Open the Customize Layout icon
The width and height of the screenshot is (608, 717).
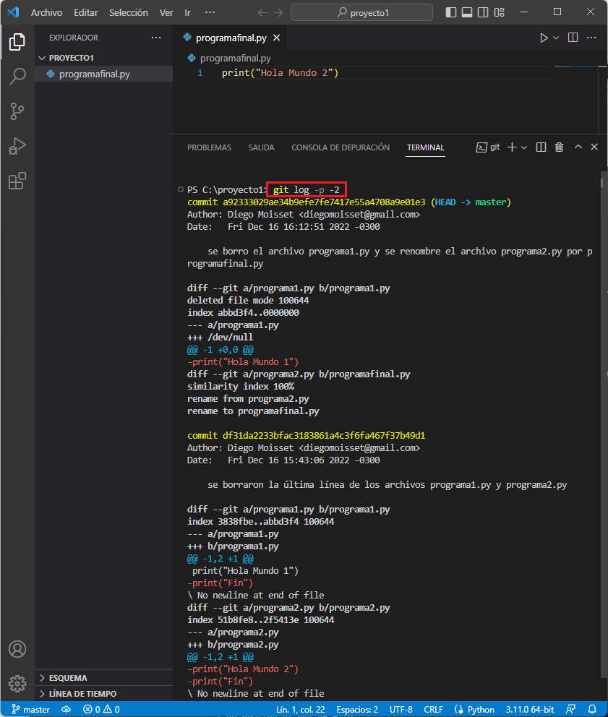[x=499, y=12]
